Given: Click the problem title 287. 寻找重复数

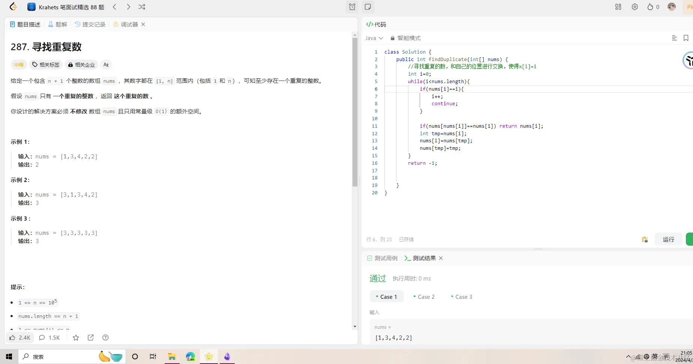Looking at the screenshot, I should tap(46, 47).
